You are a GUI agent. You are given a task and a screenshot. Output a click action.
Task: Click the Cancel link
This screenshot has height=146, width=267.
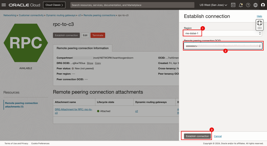pyautogui.click(x=218, y=136)
